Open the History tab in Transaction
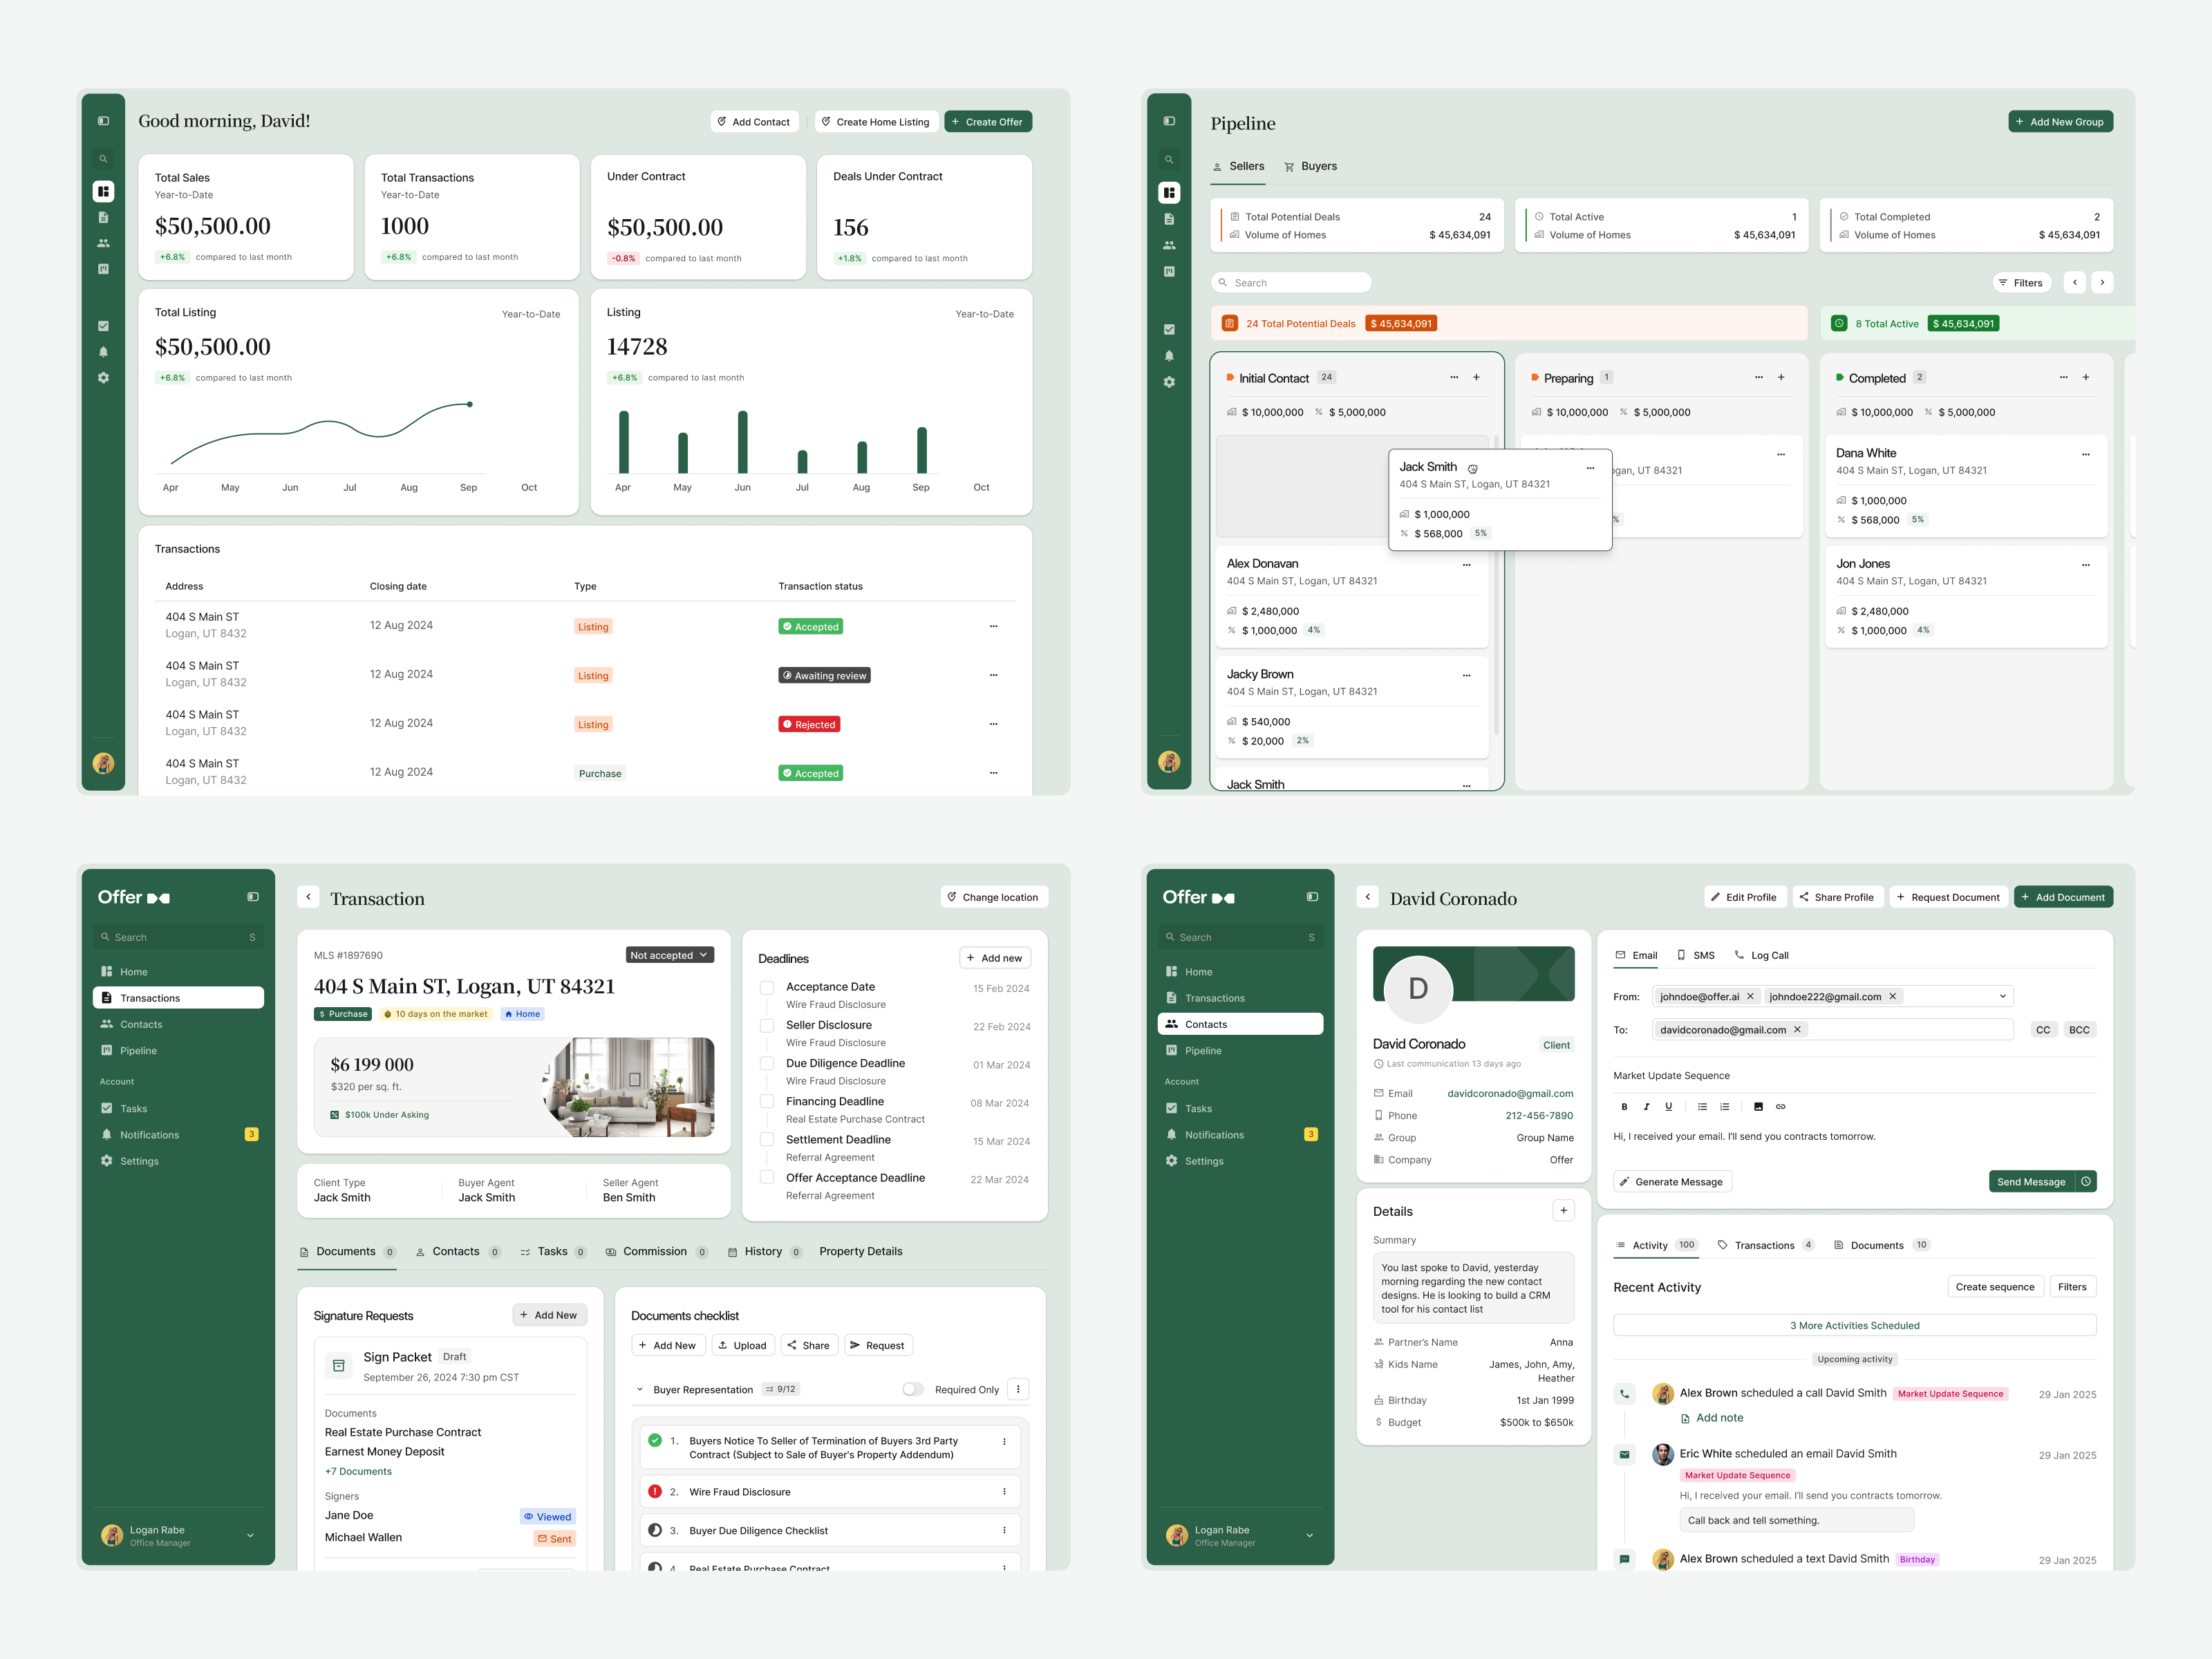 click(765, 1252)
